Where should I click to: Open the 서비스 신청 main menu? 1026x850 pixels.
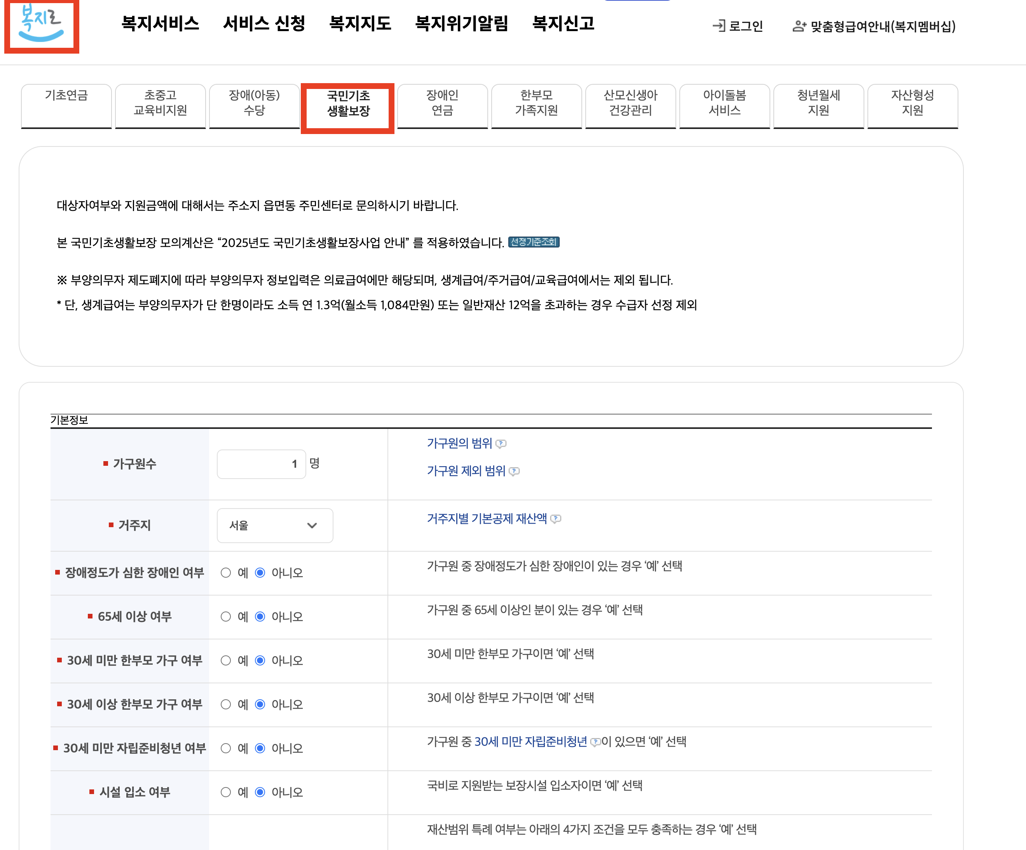click(x=264, y=23)
